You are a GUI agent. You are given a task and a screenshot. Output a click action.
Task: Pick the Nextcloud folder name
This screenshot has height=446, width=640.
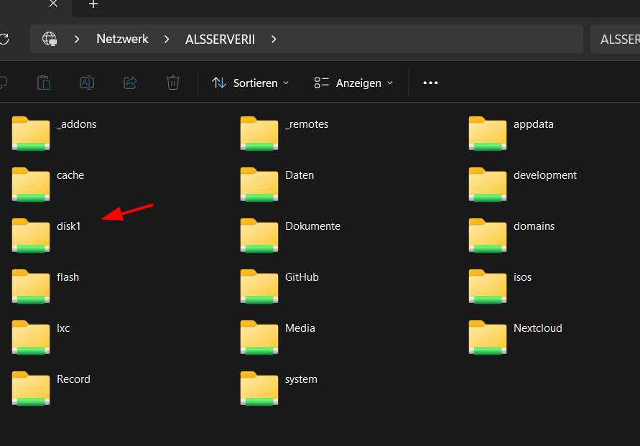537,328
